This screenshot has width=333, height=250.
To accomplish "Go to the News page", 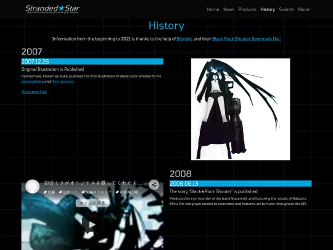I will (229, 9).
